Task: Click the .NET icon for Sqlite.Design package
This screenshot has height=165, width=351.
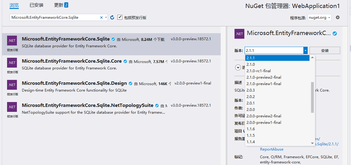Action: [12, 85]
